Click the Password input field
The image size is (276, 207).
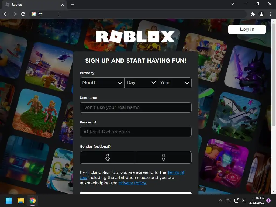click(136, 132)
